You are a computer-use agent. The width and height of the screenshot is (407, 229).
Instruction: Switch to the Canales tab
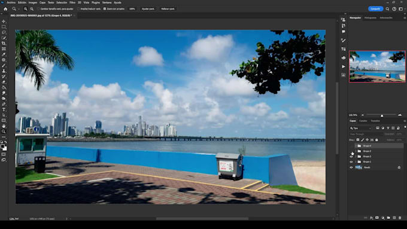click(x=363, y=121)
